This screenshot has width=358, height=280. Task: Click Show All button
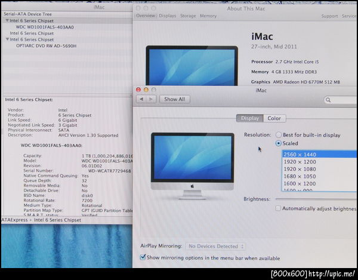175,99
